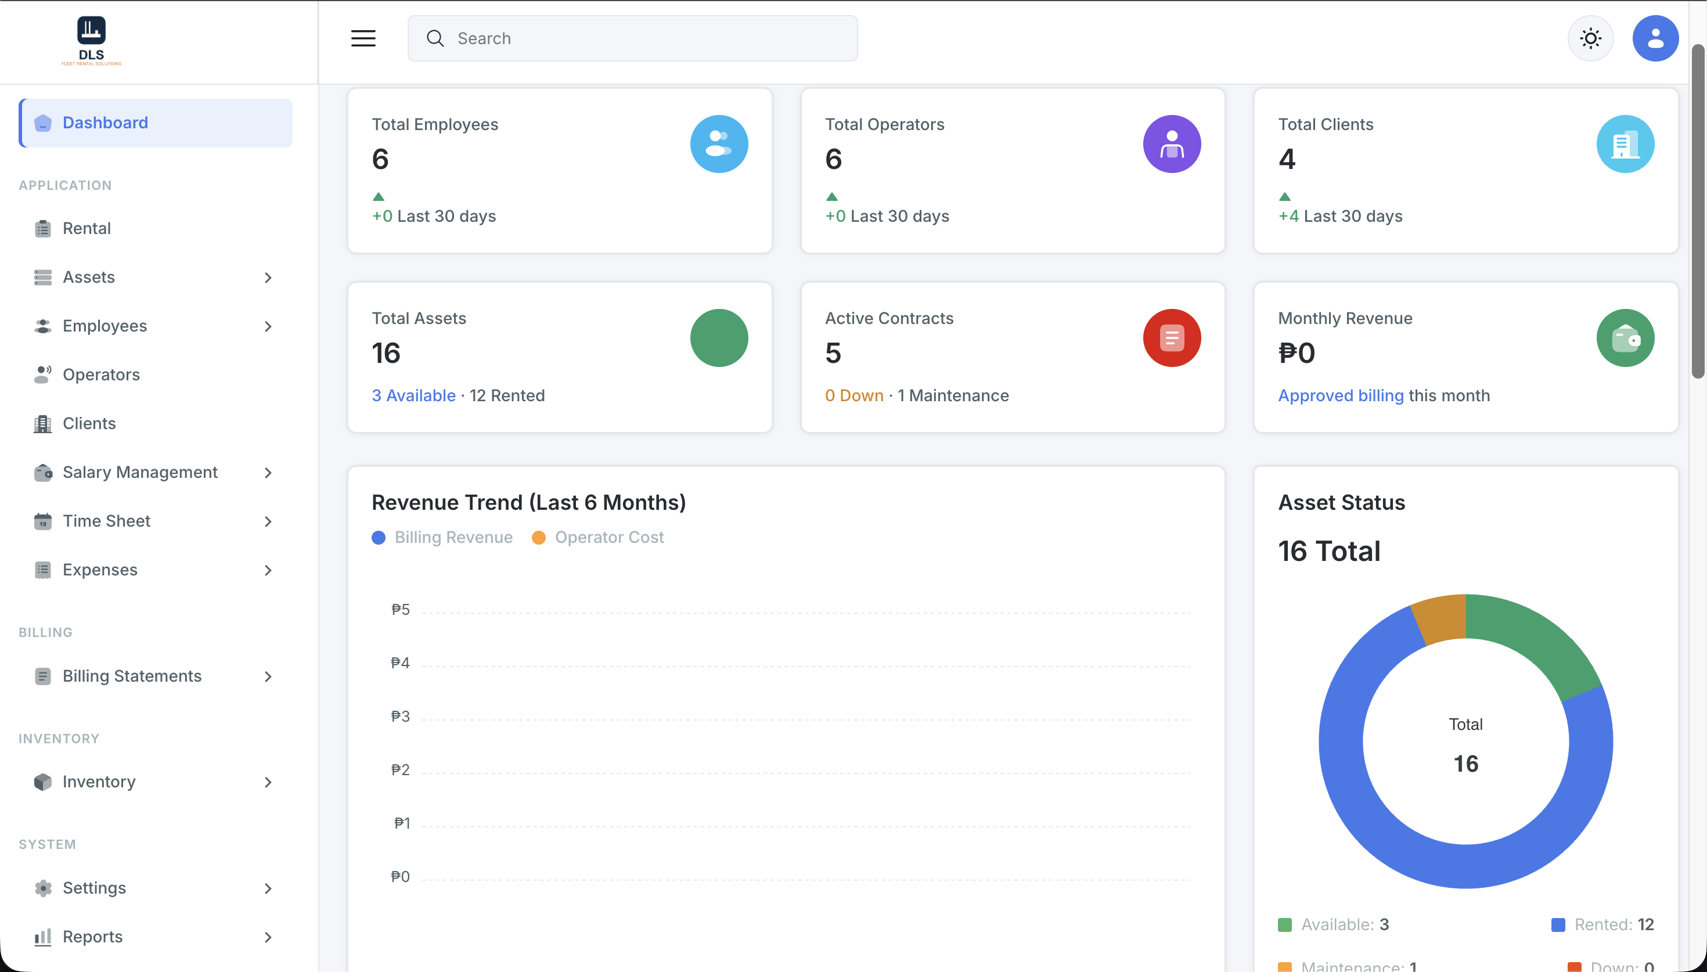Click the Reports bar chart icon
This screenshot has width=1707, height=972.
pos(43,937)
